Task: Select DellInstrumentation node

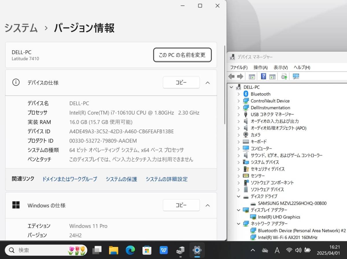Action: pyautogui.click(x=270, y=108)
